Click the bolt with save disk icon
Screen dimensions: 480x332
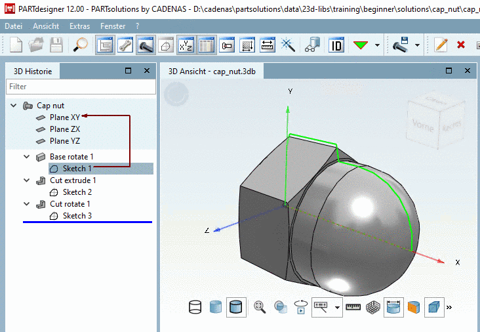point(401,45)
